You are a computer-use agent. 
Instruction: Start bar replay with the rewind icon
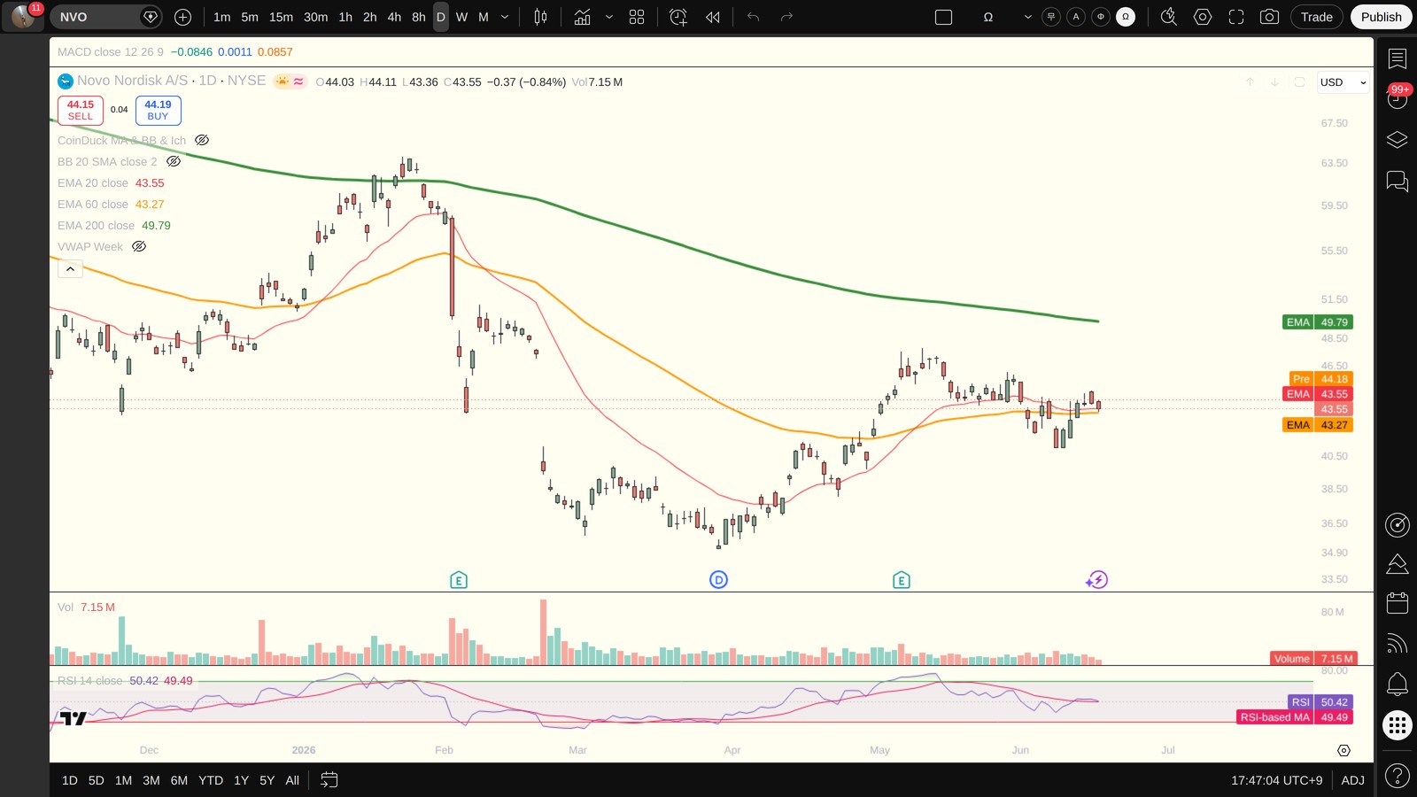[713, 17]
